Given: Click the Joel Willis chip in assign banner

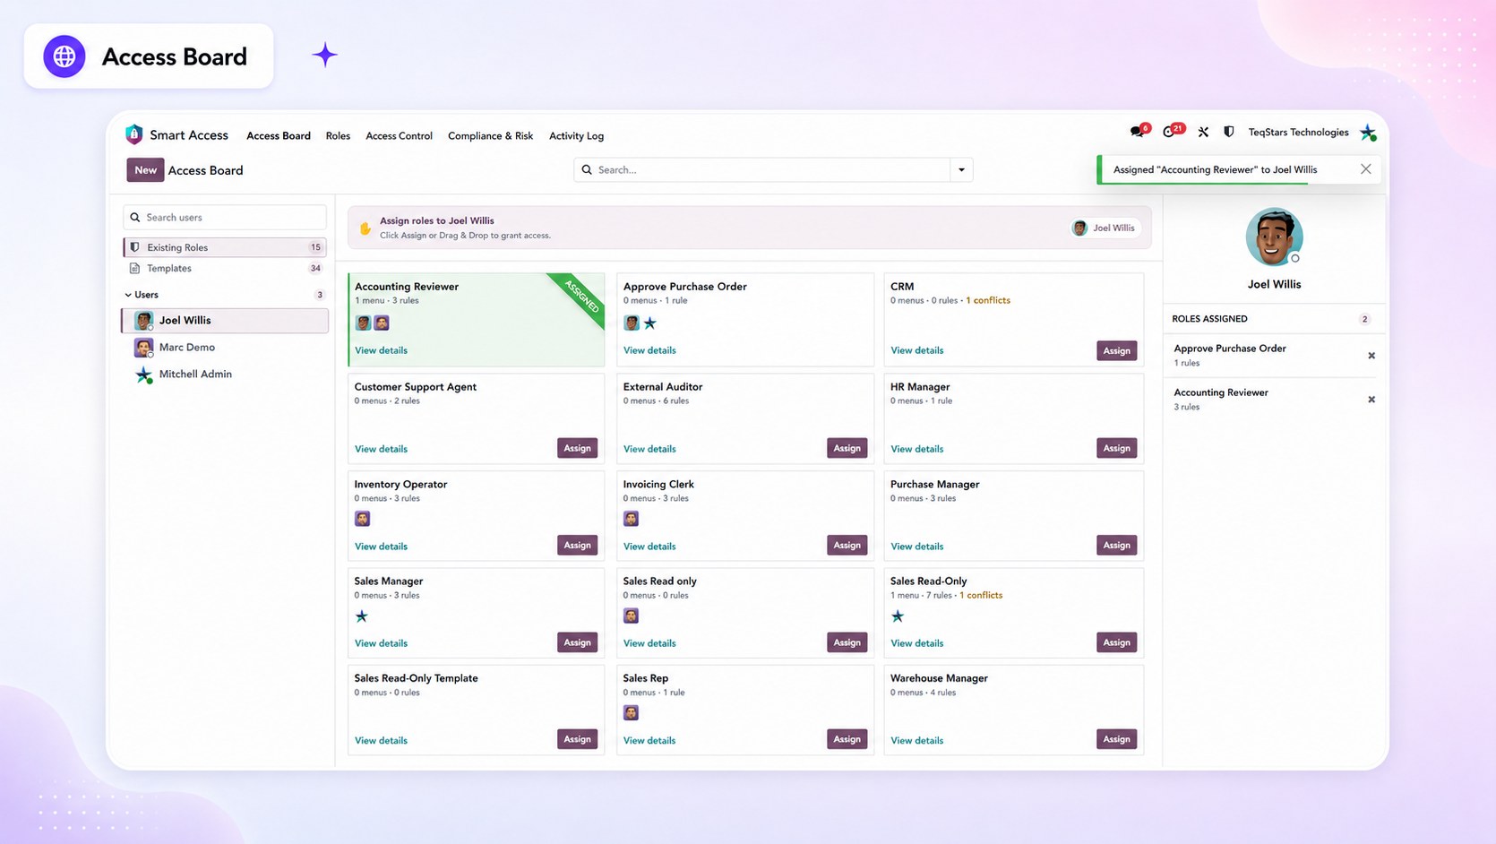Looking at the screenshot, I should (1105, 228).
